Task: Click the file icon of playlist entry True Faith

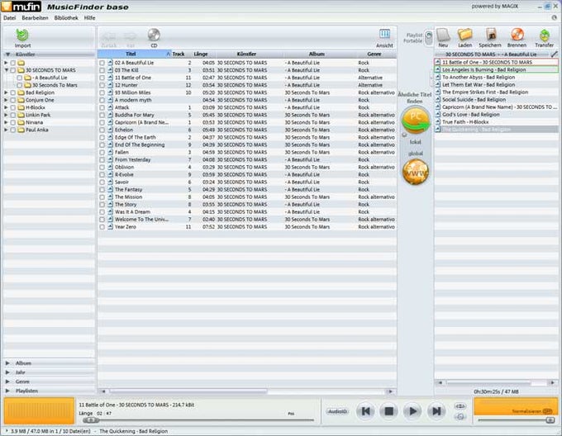Action: [438, 121]
